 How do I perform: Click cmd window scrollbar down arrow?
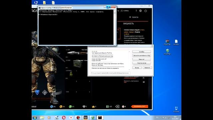pos(114,44)
